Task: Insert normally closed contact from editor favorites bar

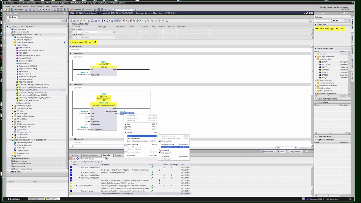Action: (76, 42)
